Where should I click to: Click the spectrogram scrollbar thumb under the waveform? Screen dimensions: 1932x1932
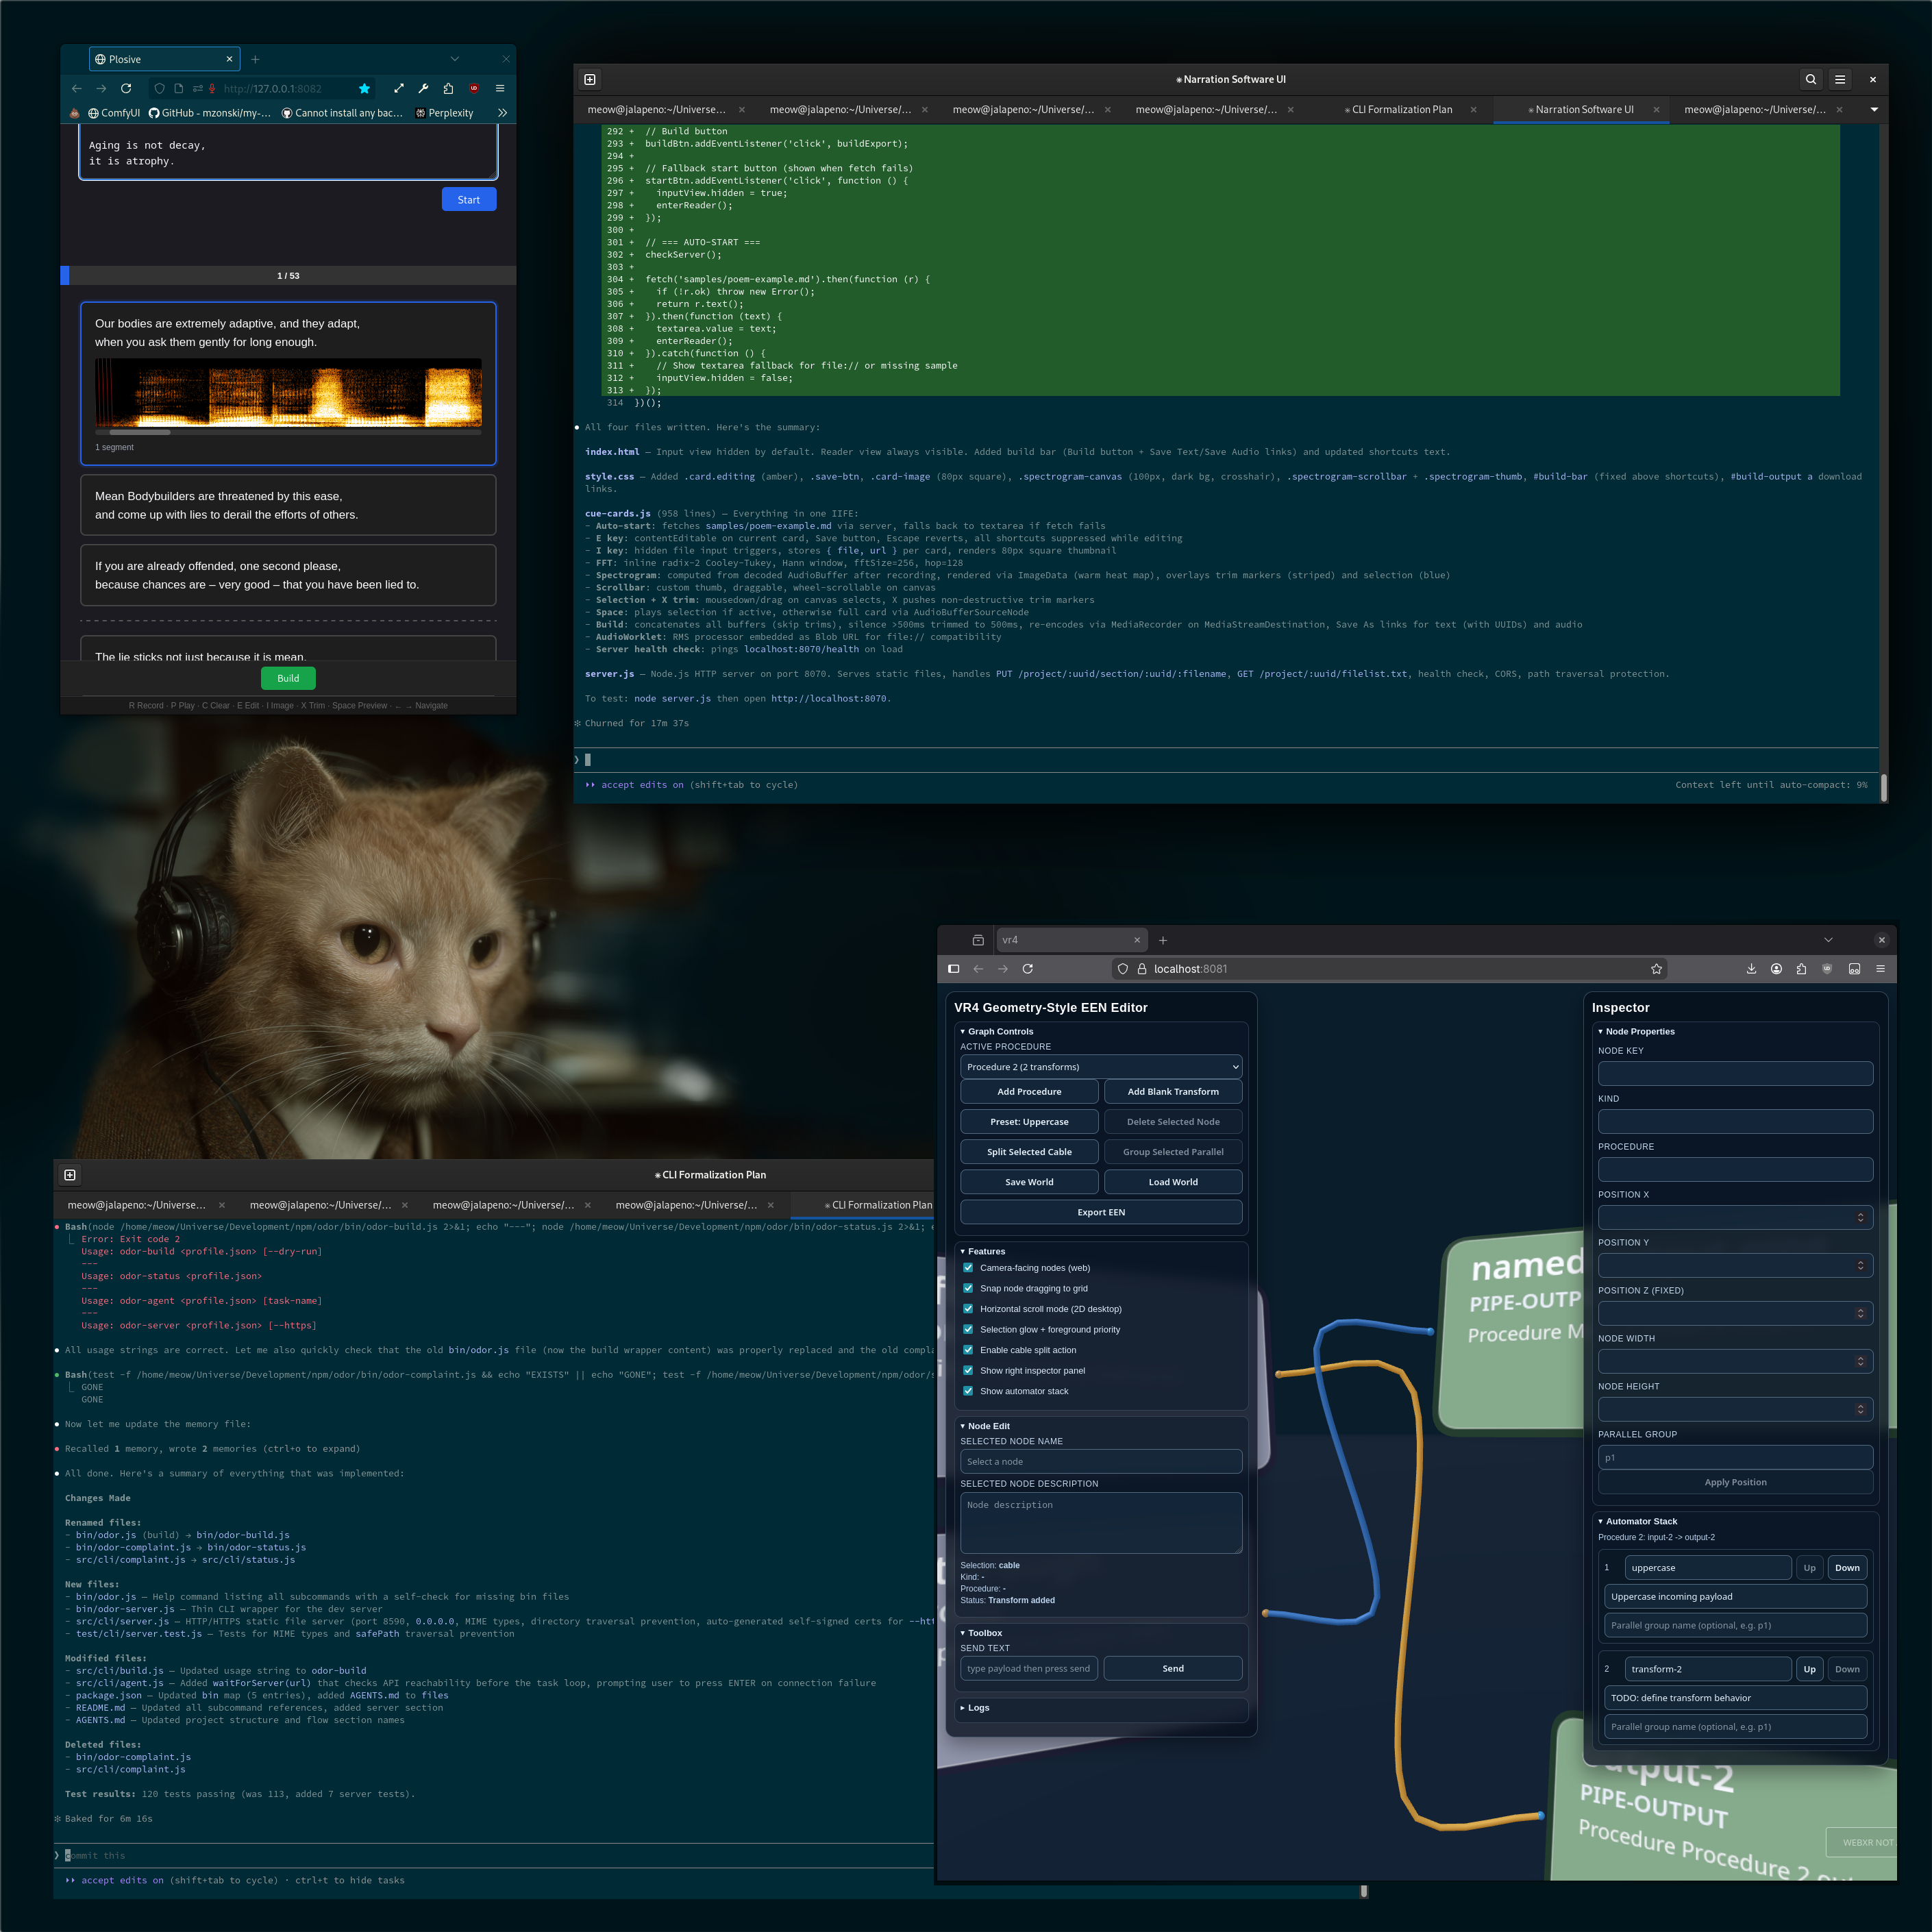[x=140, y=432]
